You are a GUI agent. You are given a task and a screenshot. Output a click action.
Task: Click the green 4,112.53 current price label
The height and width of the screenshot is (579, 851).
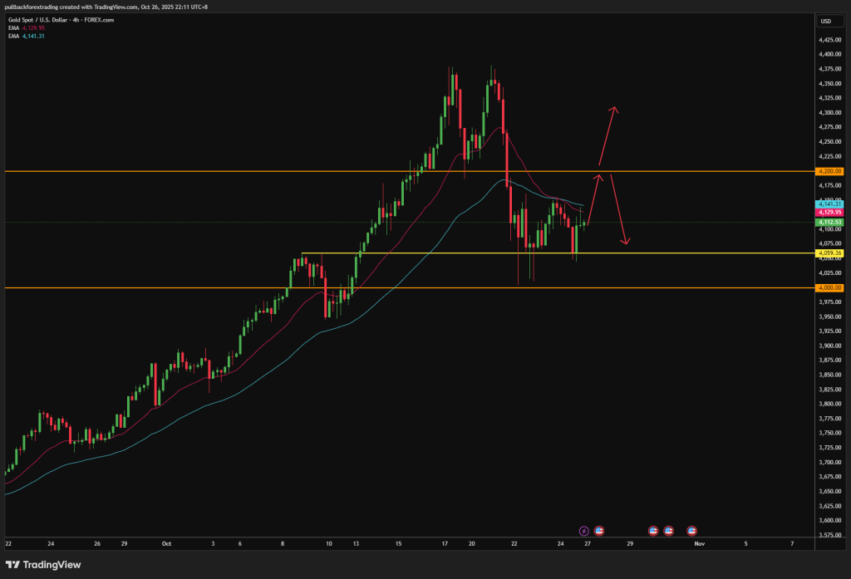click(x=829, y=222)
